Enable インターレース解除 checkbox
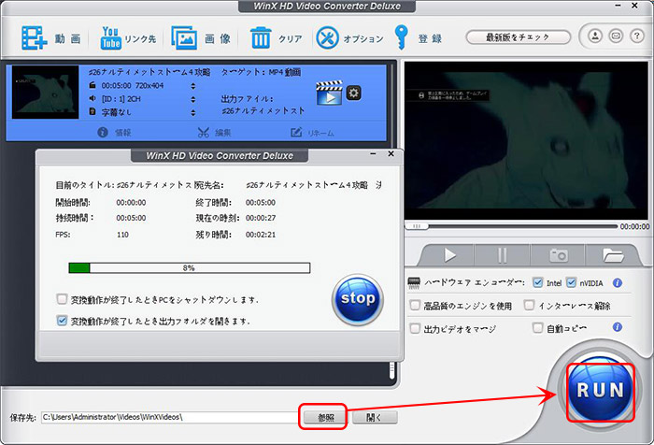 point(529,305)
